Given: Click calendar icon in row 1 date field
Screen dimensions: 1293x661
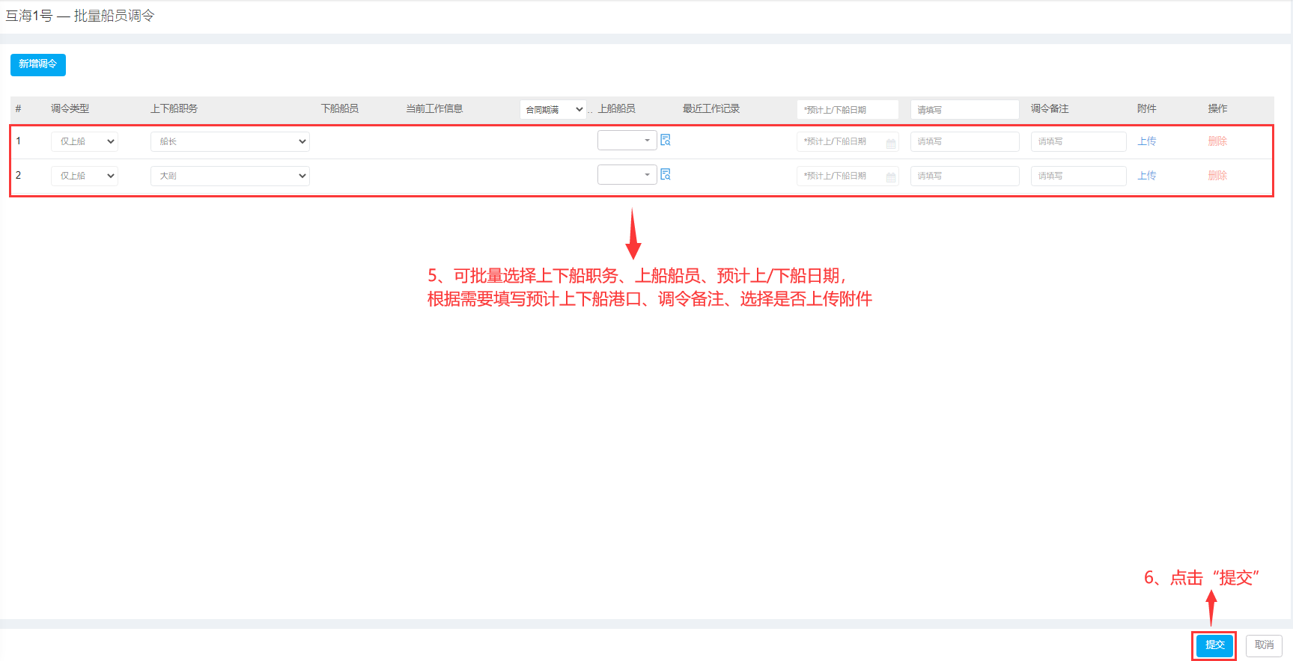Looking at the screenshot, I should 891,142.
